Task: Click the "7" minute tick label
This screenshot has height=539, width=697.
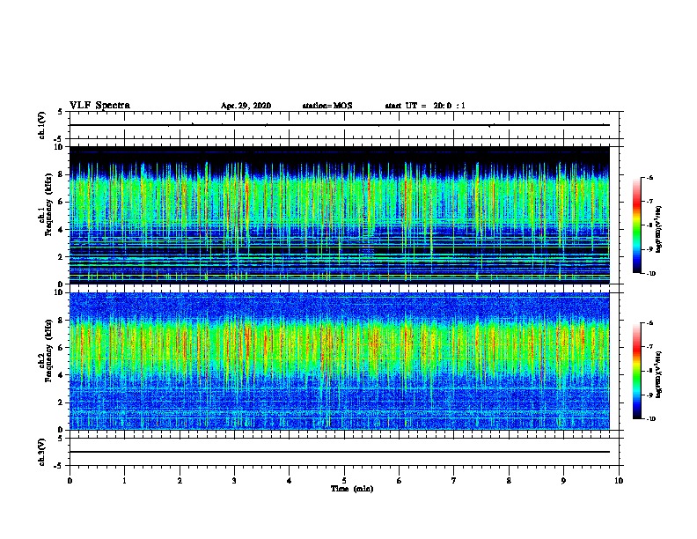Action: [x=454, y=481]
